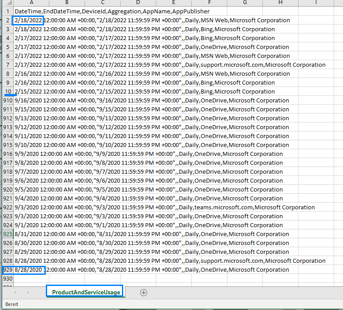Click the Bereit status bar text

(x=12, y=304)
